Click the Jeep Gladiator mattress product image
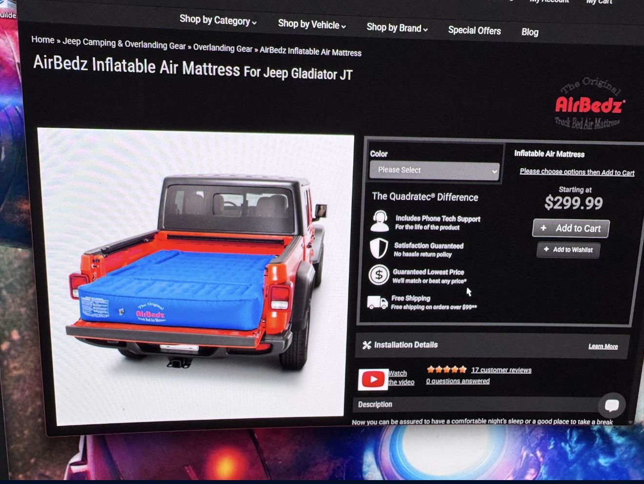 [195, 276]
